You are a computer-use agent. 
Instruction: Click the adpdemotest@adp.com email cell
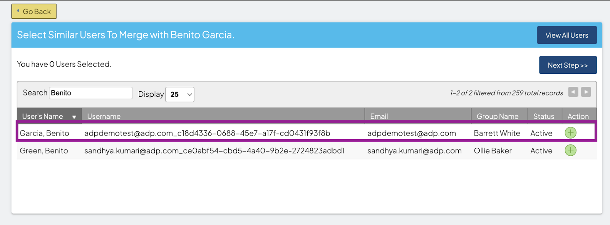click(x=412, y=133)
